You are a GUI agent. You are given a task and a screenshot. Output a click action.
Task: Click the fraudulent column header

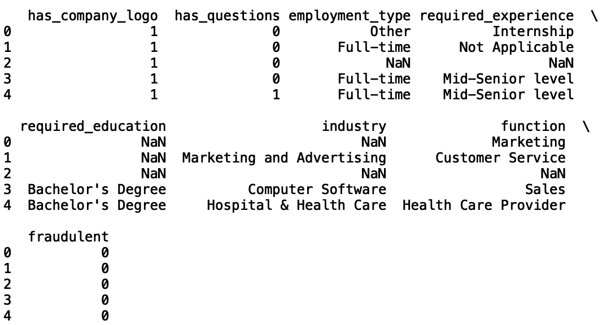[68, 237]
